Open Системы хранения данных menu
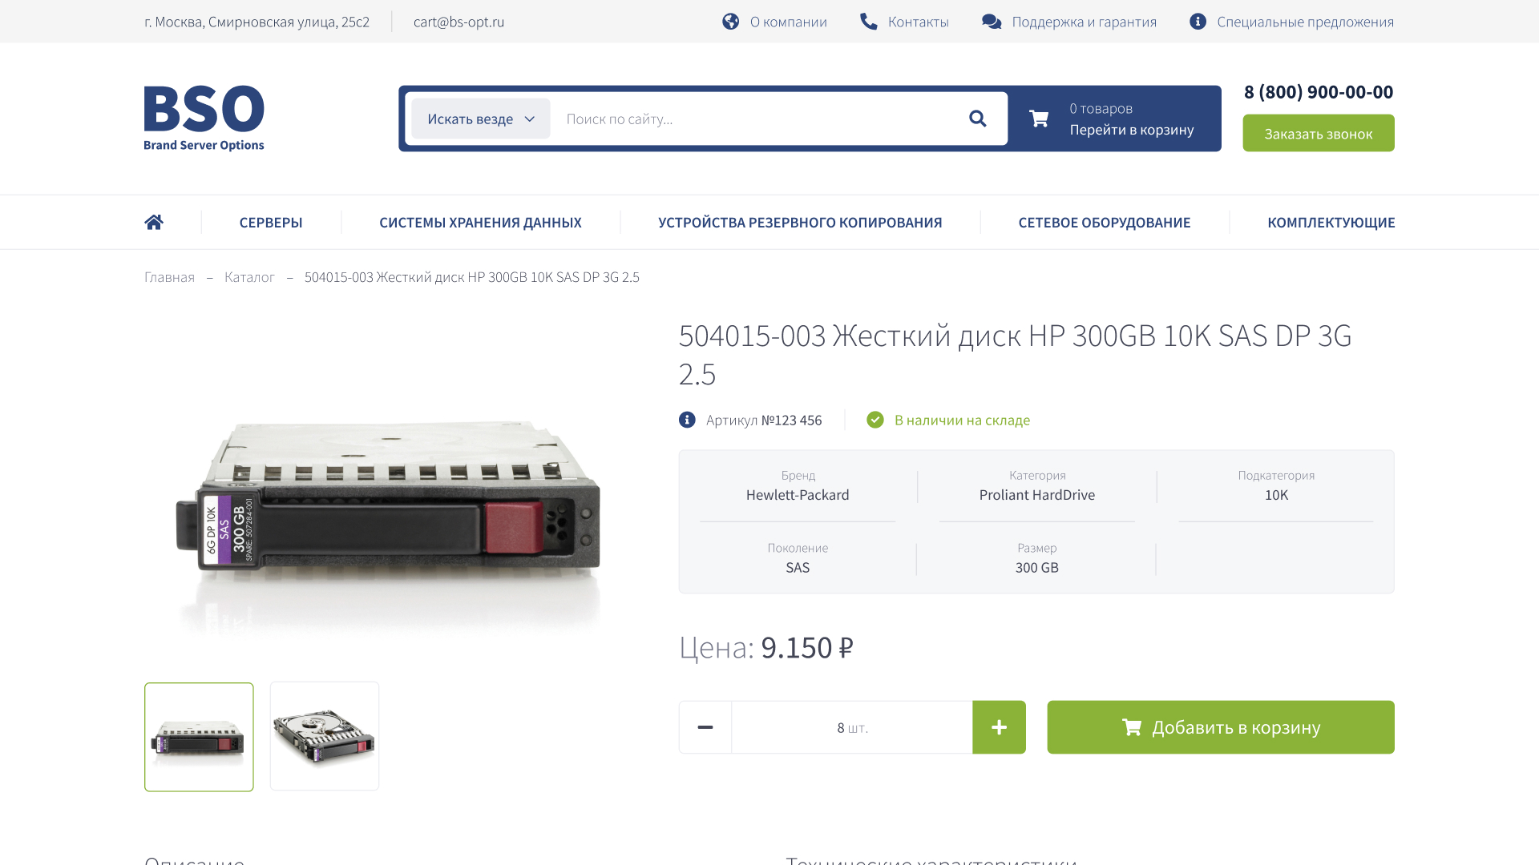Screen dimensions: 1539x865 (x=480, y=223)
